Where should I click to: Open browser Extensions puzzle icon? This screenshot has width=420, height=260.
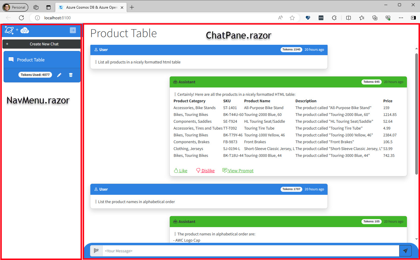point(334,18)
